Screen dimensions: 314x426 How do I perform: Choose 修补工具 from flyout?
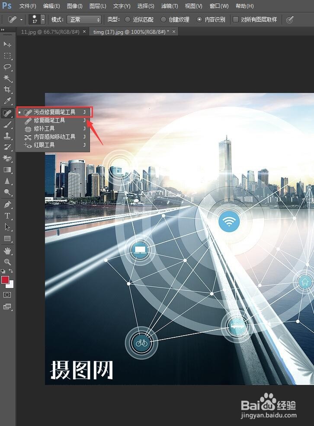53,128
